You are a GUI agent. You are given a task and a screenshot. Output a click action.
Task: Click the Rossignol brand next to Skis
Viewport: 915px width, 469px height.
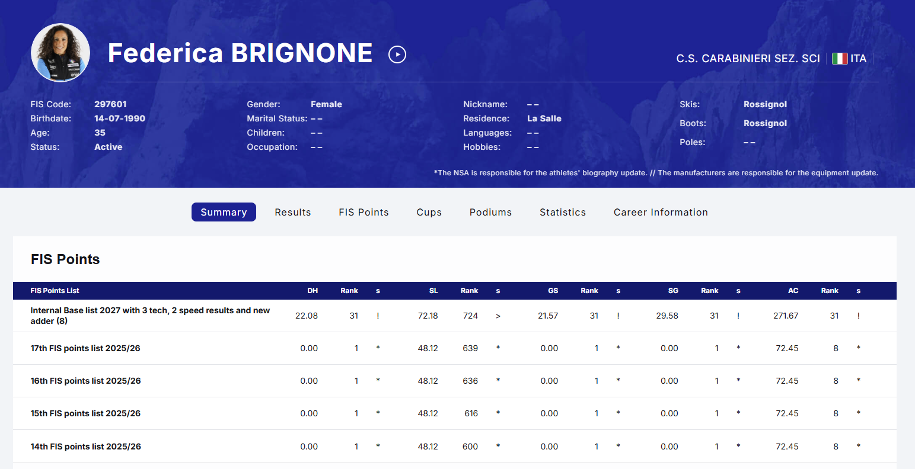(x=765, y=104)
